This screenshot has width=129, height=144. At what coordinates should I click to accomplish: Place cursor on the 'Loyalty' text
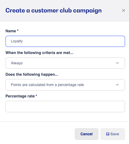click(17, 41)
